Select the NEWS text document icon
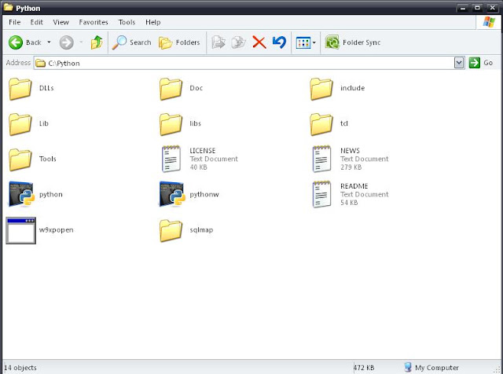Image resolution: width=503 pixels, height=374 pixels. 321,159
